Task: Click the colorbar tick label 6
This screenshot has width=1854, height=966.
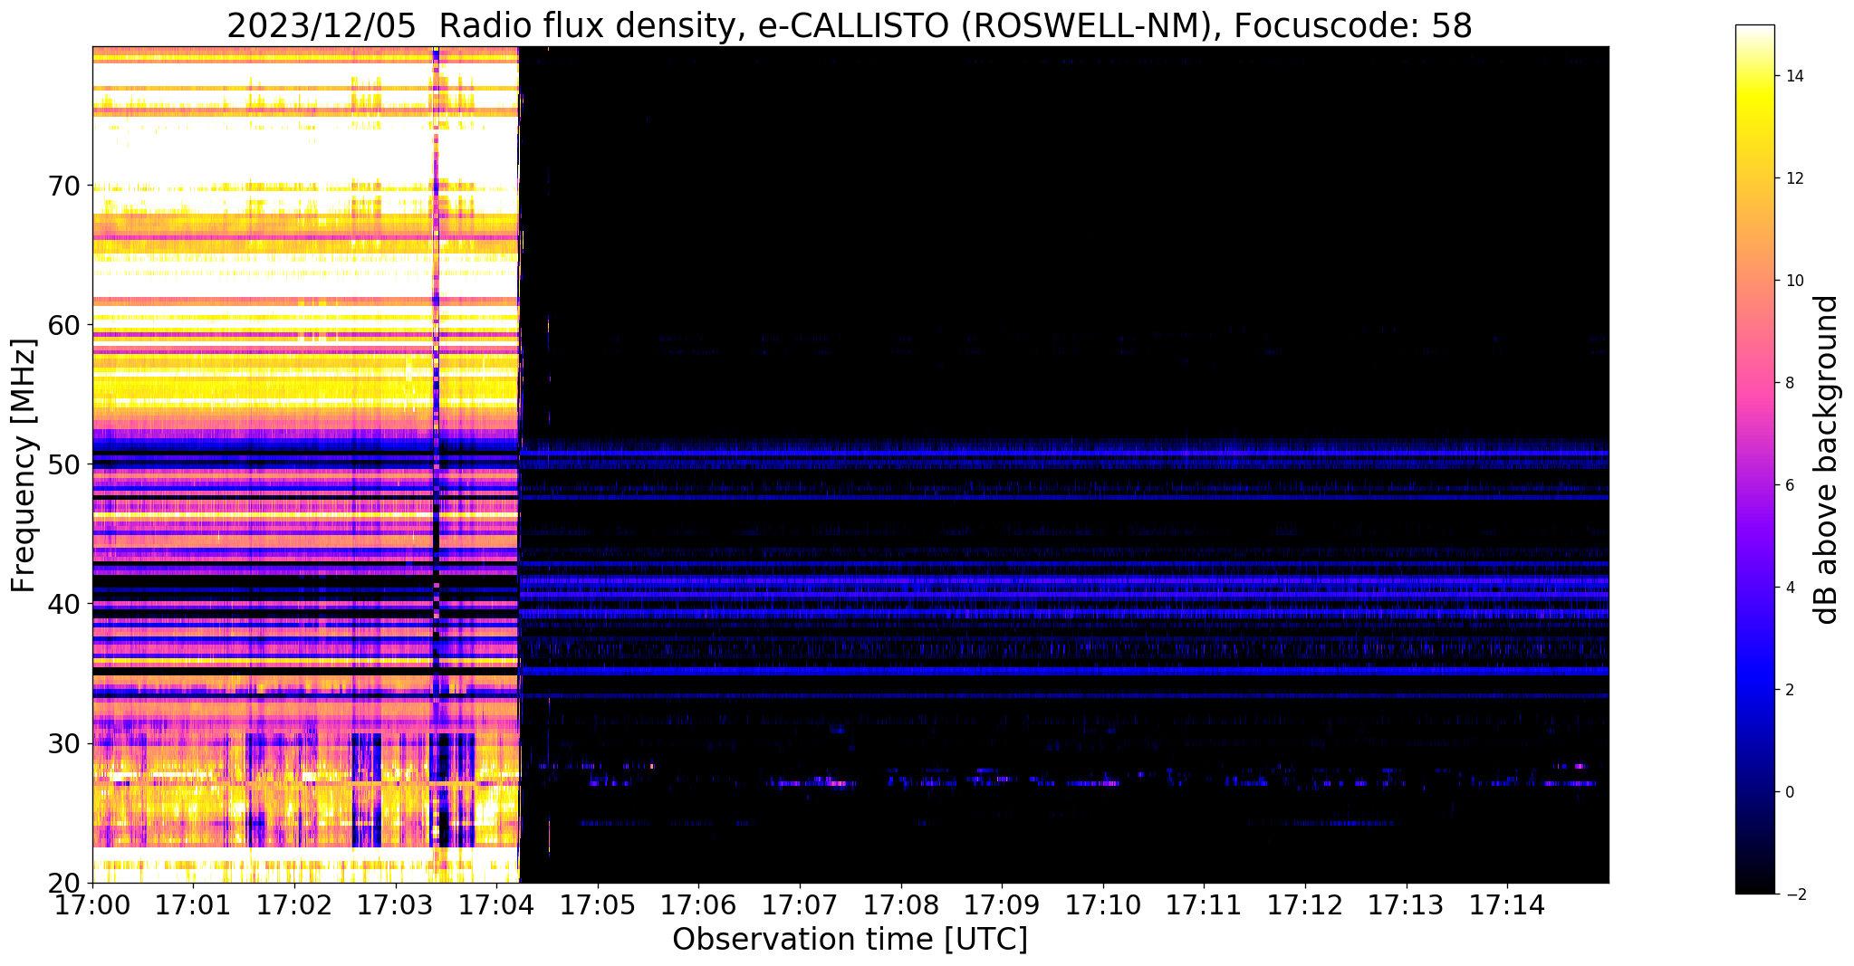Action: point(1790,485)
